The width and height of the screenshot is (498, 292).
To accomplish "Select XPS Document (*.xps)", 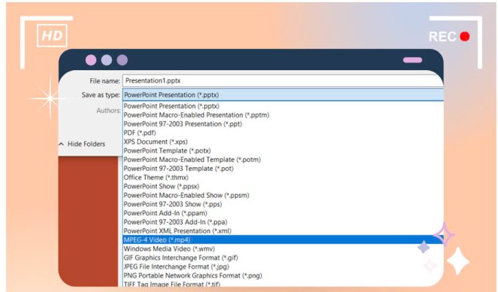I will (x=283, y=142).
